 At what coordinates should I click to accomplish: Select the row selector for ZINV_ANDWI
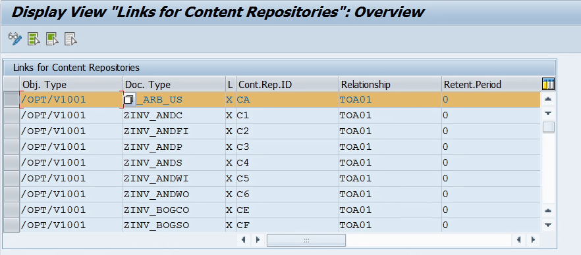(x=11, y=179)
